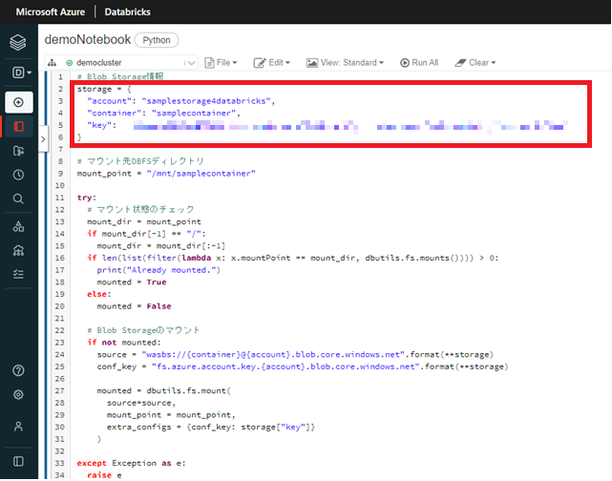Click the Microsoft Azure header link
Image resolution: width=612 pixels, height=481 pixels.
(x=51, y=12)
